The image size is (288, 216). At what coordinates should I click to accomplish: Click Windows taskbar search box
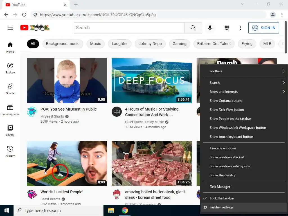coord(58,210)
